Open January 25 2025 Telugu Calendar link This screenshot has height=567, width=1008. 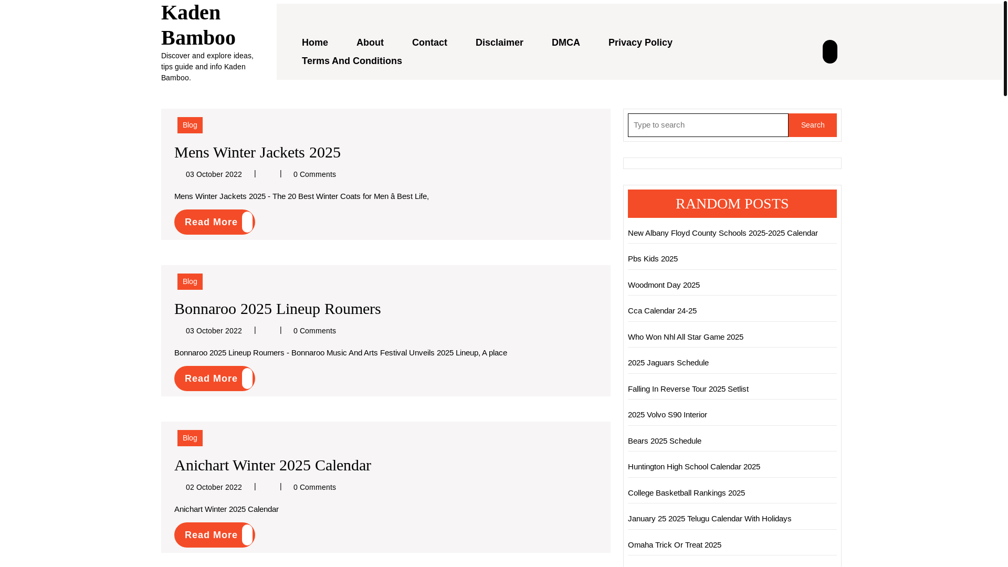[x=709, y=519]
